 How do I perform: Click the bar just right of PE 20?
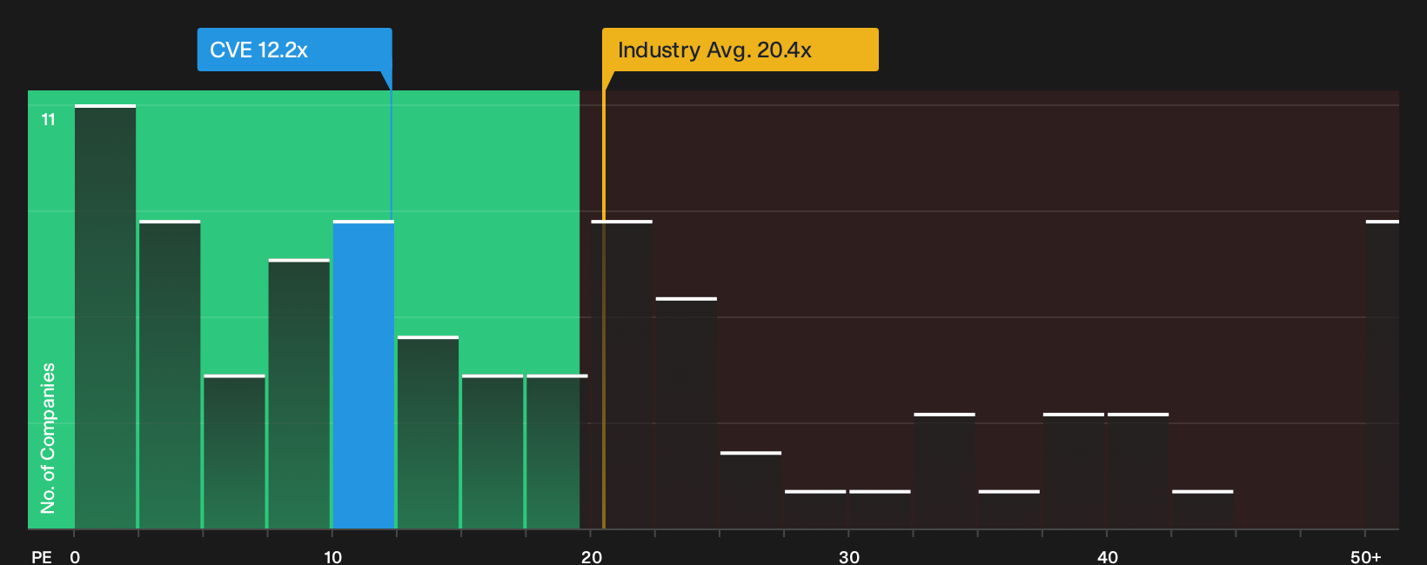click(622, 375)
